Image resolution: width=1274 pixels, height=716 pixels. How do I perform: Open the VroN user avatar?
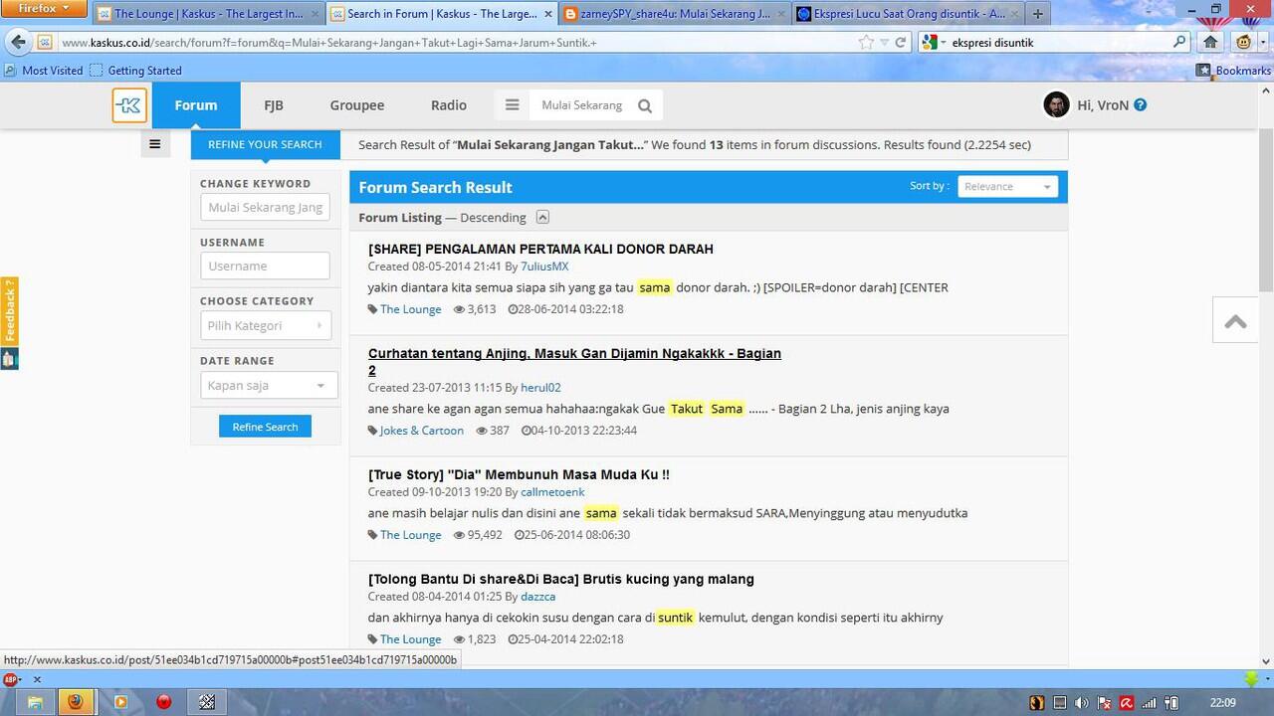(1056, 104)
